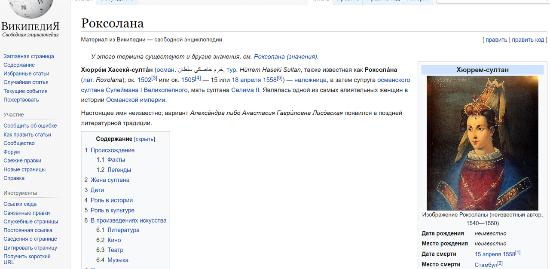Open the year 1505 link
The height and width of the screenshot is (269, 550).
click(188, 80)
